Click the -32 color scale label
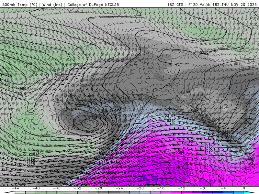259x194 pixels. (x=77, y=188)
